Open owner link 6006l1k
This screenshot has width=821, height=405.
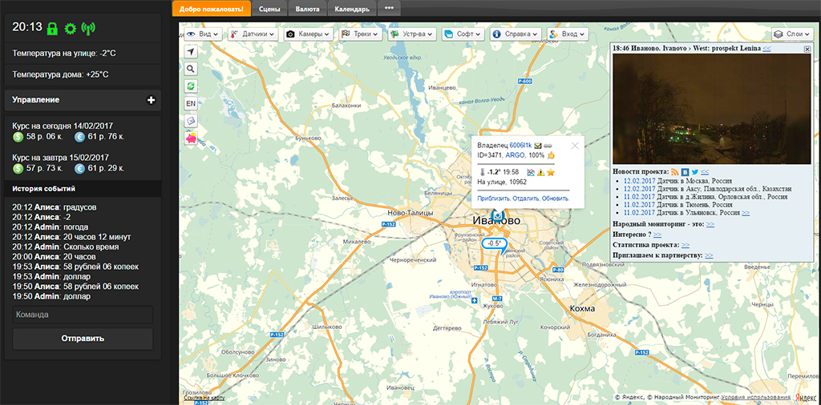point(520,146)
